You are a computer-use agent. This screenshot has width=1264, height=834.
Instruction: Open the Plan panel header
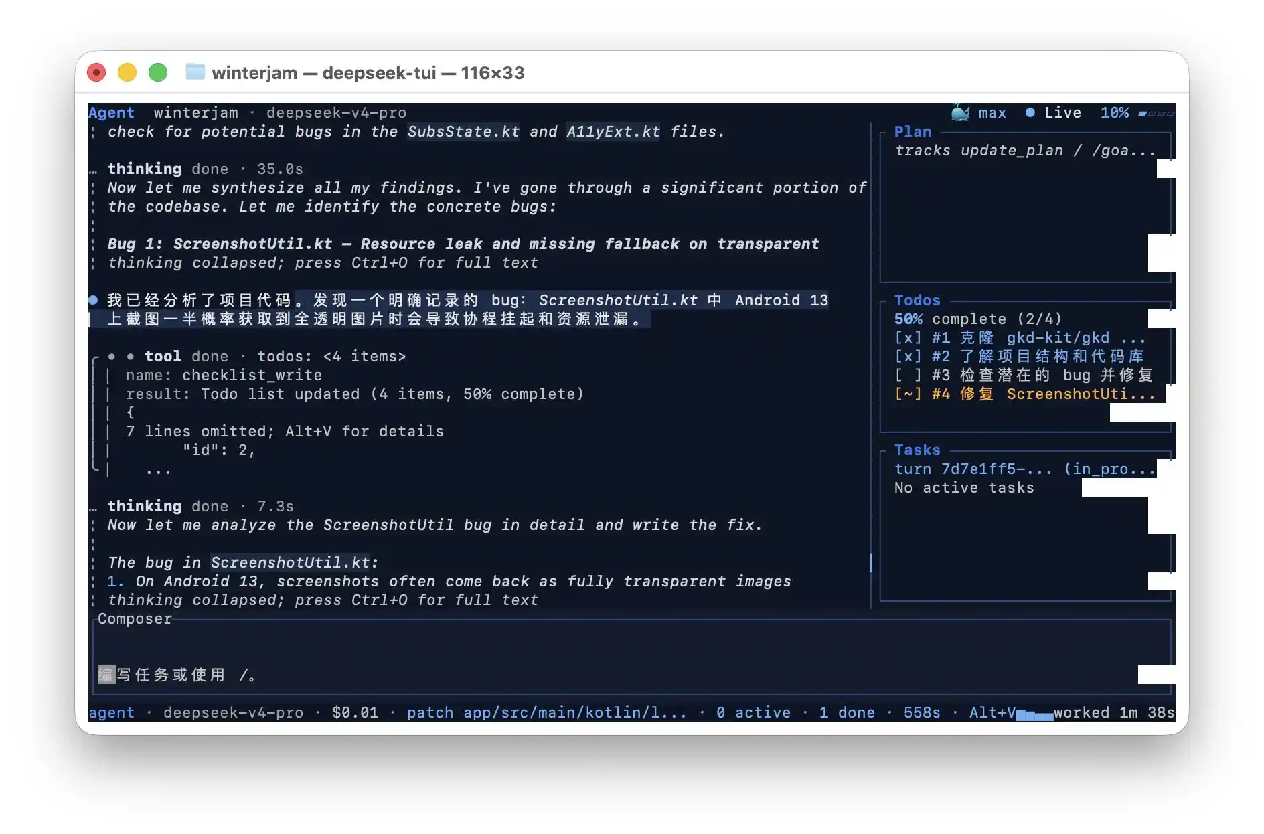[x=913, y=131]
